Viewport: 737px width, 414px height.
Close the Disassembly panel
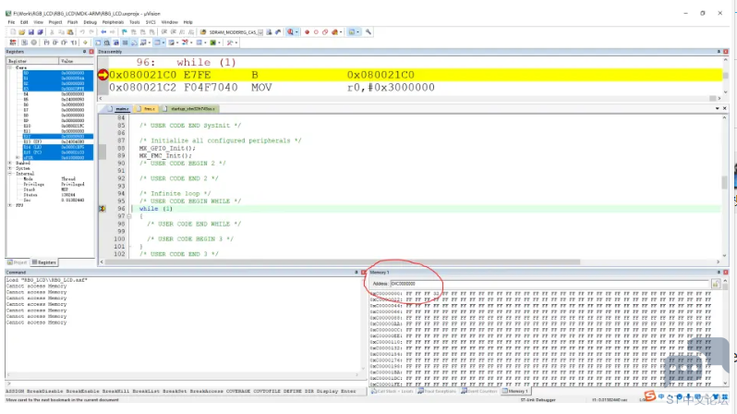[725, 52]
